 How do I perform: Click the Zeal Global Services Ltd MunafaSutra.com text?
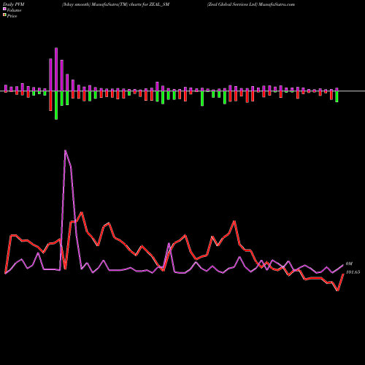point(251,4)
